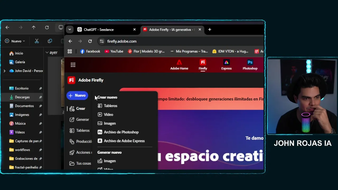Open Crear in Firefly sidebar
The width and height of the screenshot is (338, 190).
tap(77, 108)
